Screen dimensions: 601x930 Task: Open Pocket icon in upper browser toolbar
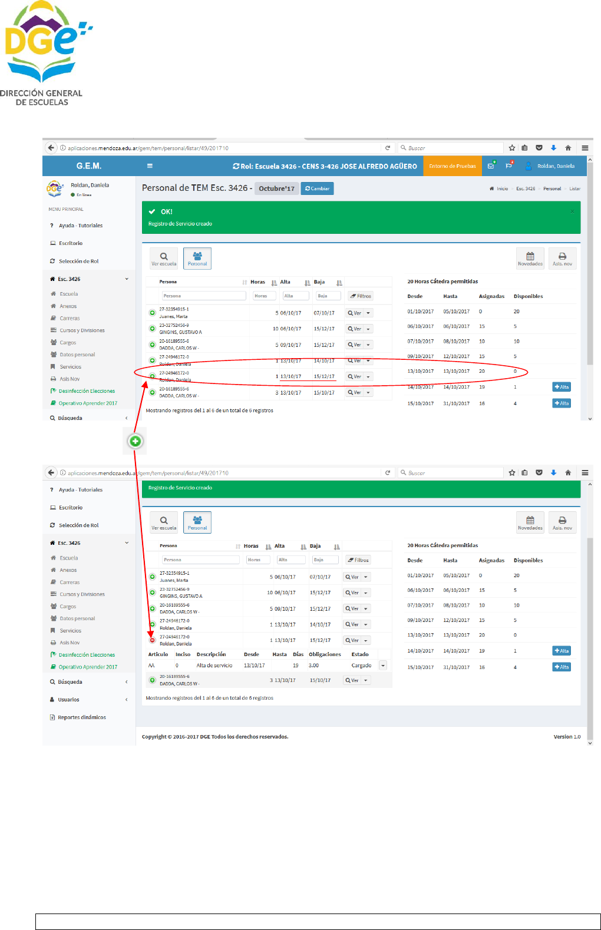(x=539, y=148)
